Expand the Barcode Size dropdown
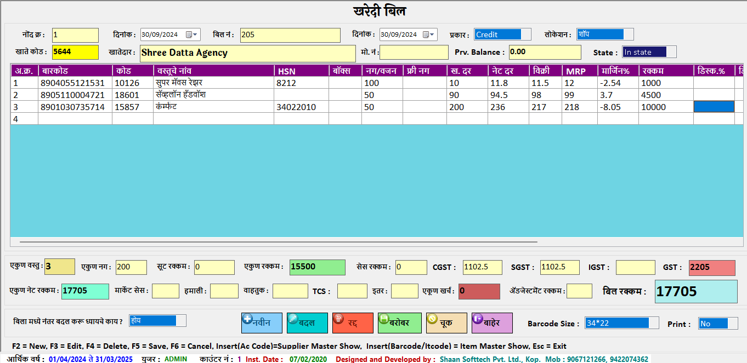The height and width of the screenshot is (363, 747). pyautogui.click(x=653, y=323)
